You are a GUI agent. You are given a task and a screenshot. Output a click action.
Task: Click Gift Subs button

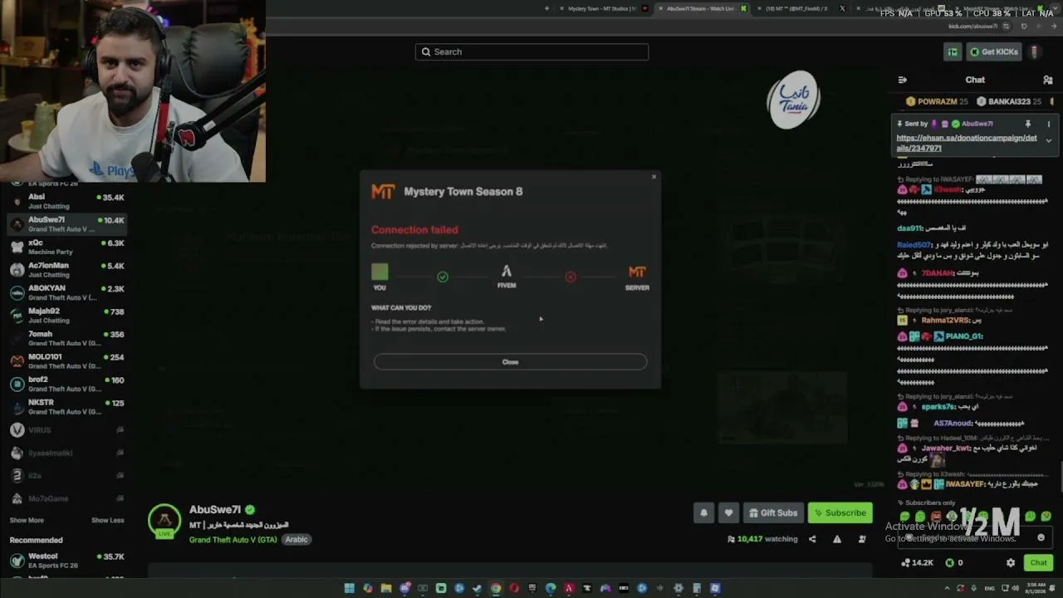[772, 512]
